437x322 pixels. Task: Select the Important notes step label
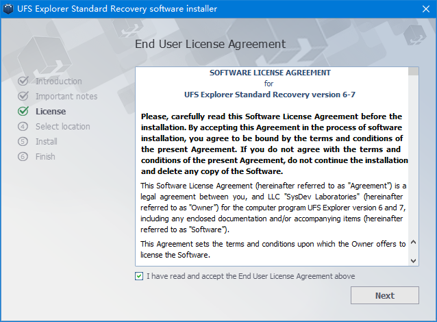point(66,96)
